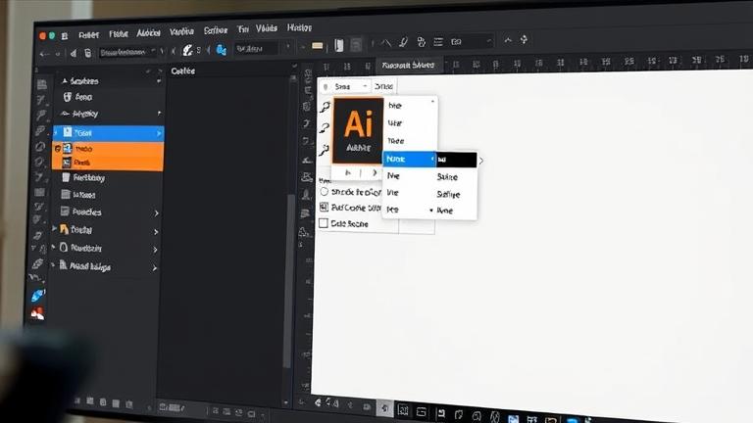Click the up caret icon in the top toolbar

click(x=508, y=40)
